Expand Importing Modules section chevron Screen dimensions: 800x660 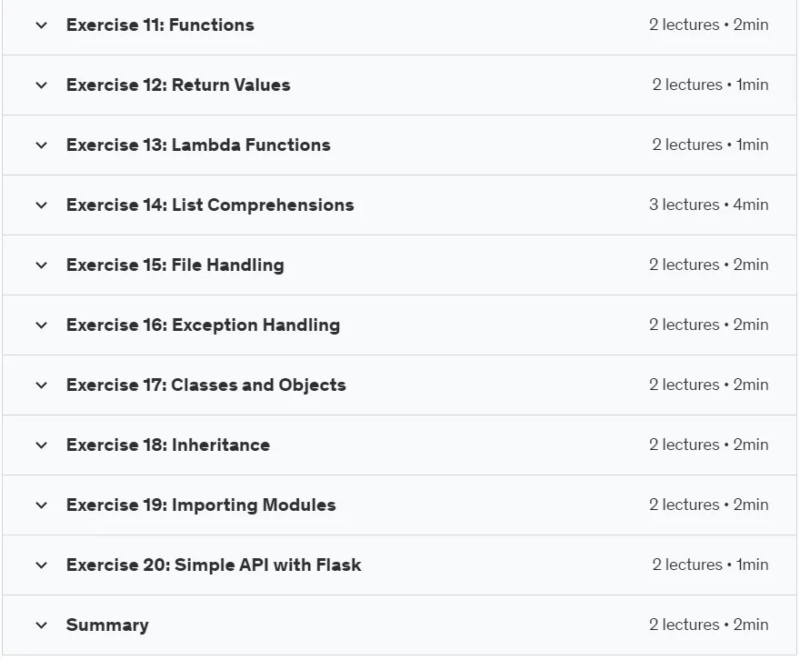[41, 505]
